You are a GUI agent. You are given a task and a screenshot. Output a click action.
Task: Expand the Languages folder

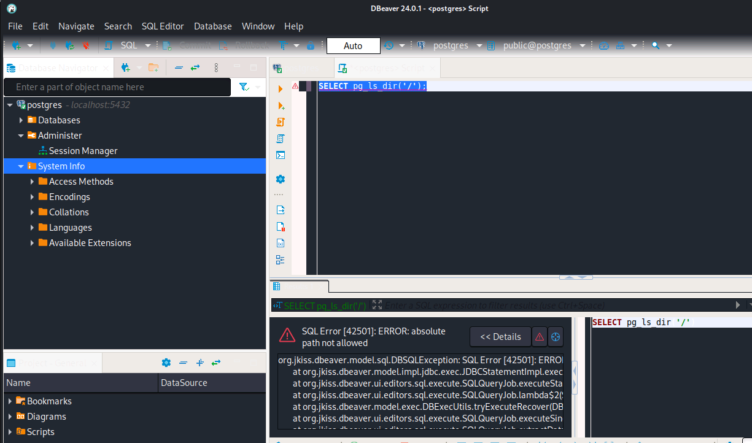(32, 228)
